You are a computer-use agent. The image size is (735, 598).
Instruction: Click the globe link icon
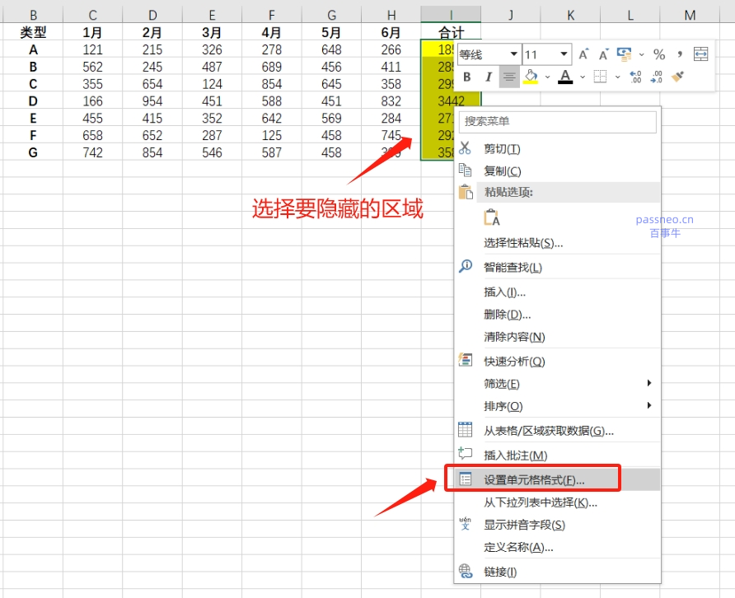pos(466,571)
